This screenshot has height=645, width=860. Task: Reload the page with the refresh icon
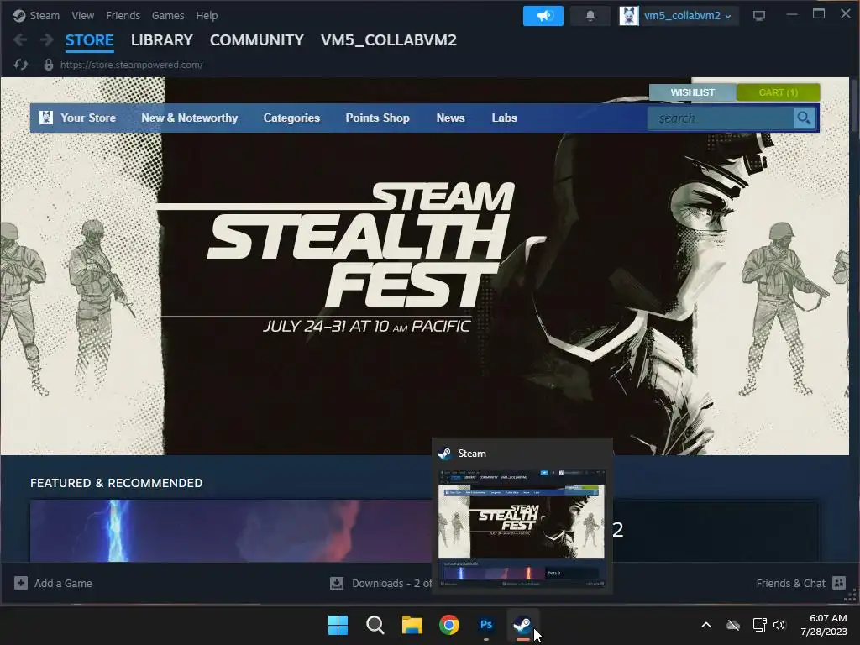click(21, 65)
